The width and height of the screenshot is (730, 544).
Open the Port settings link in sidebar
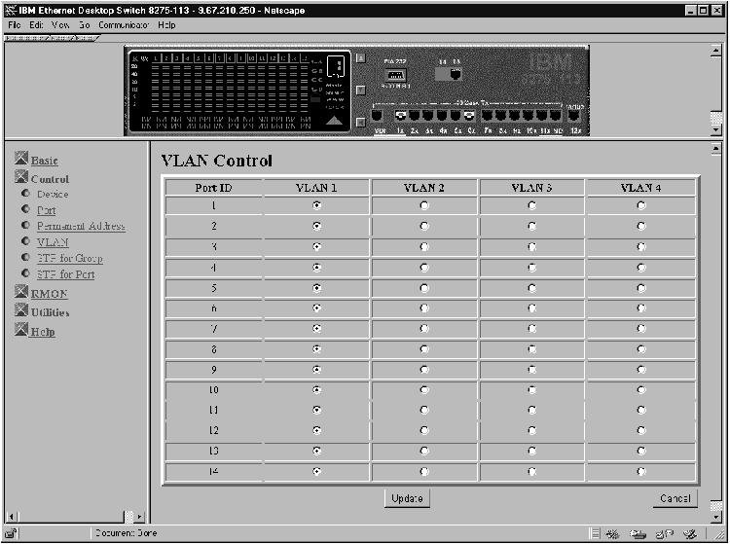(x=46, y=210)
